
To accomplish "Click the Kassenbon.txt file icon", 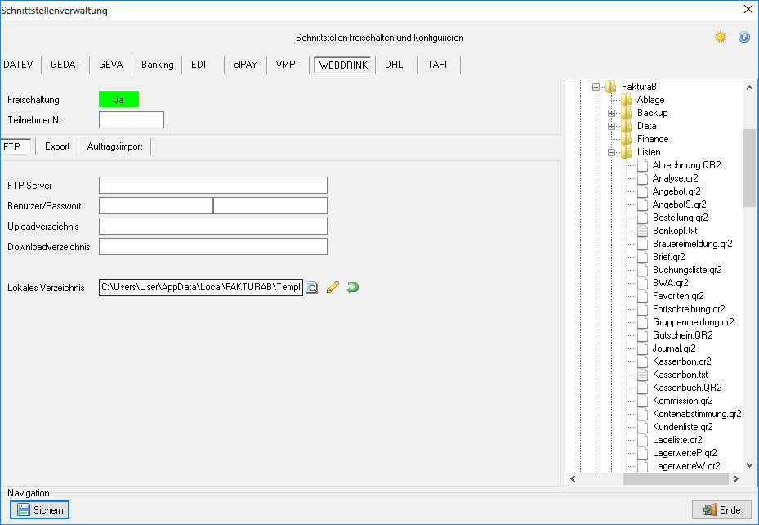I will 642,375.
